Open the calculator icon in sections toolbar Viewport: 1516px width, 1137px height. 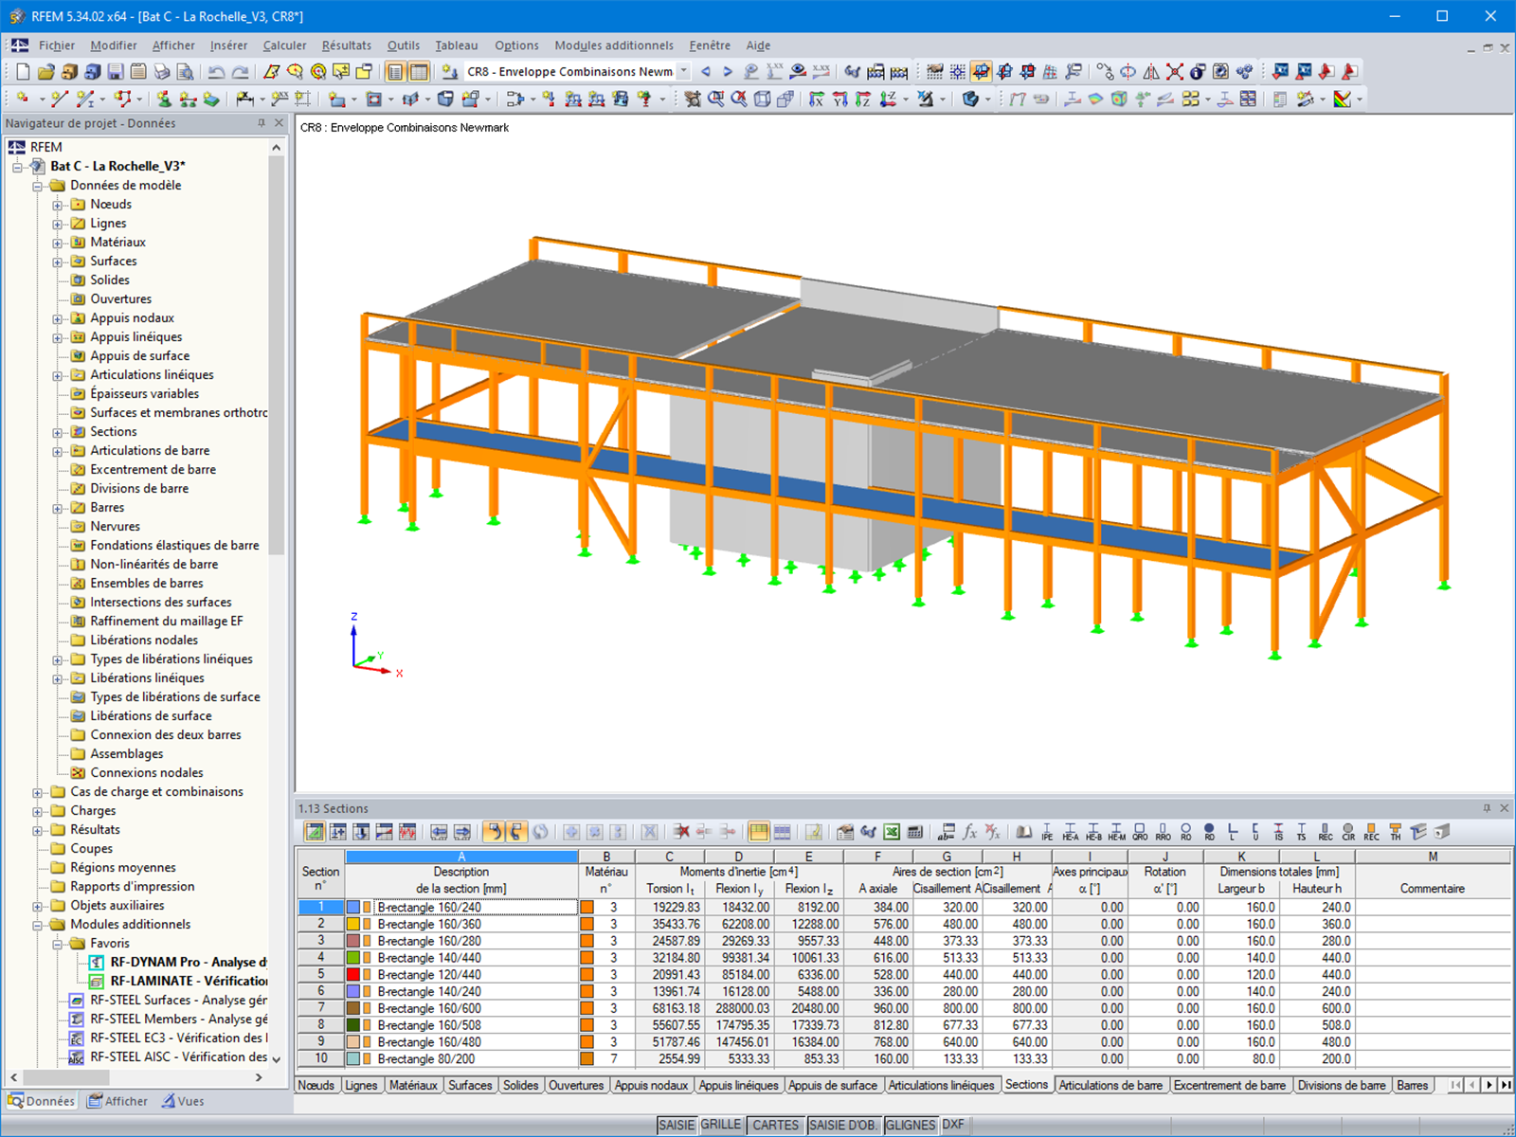915,832
